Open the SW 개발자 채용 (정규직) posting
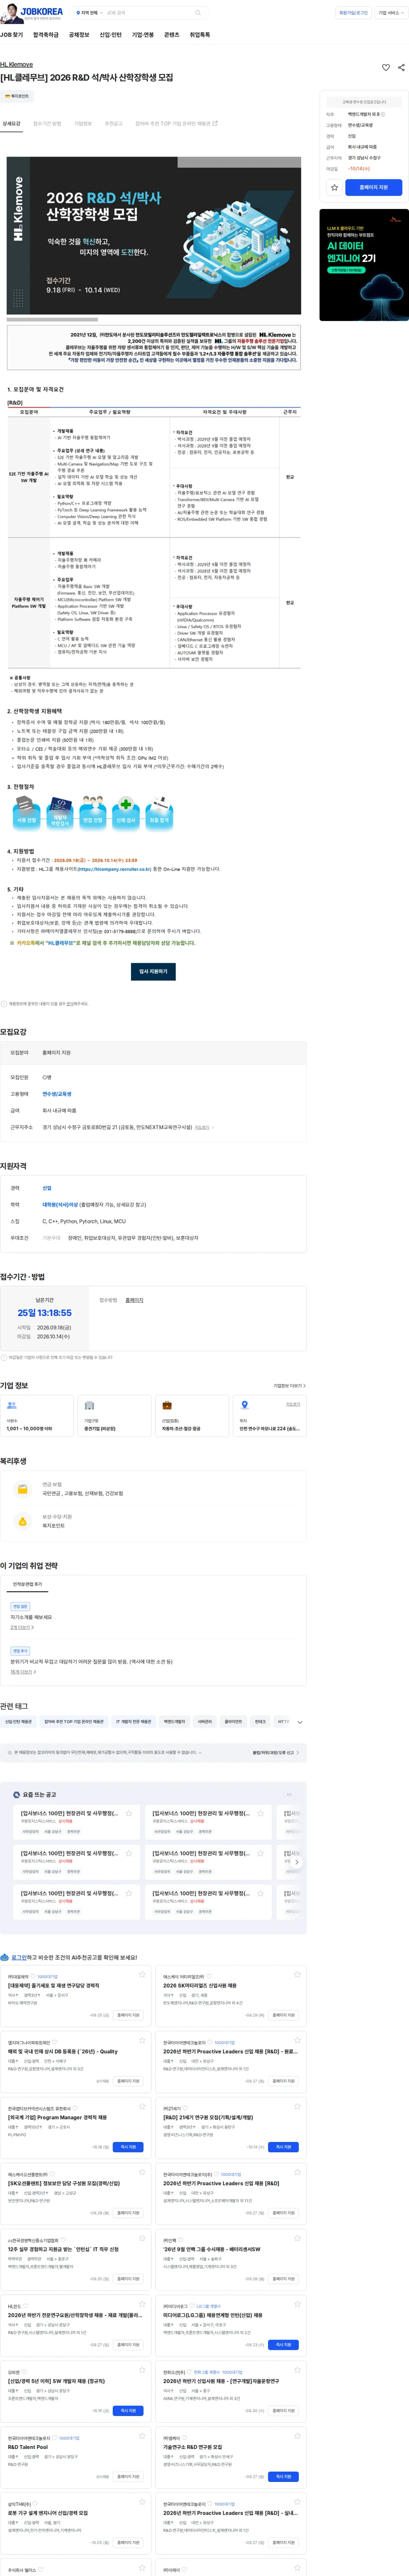Screen dimensions: 409x2576 [56, 2381]
